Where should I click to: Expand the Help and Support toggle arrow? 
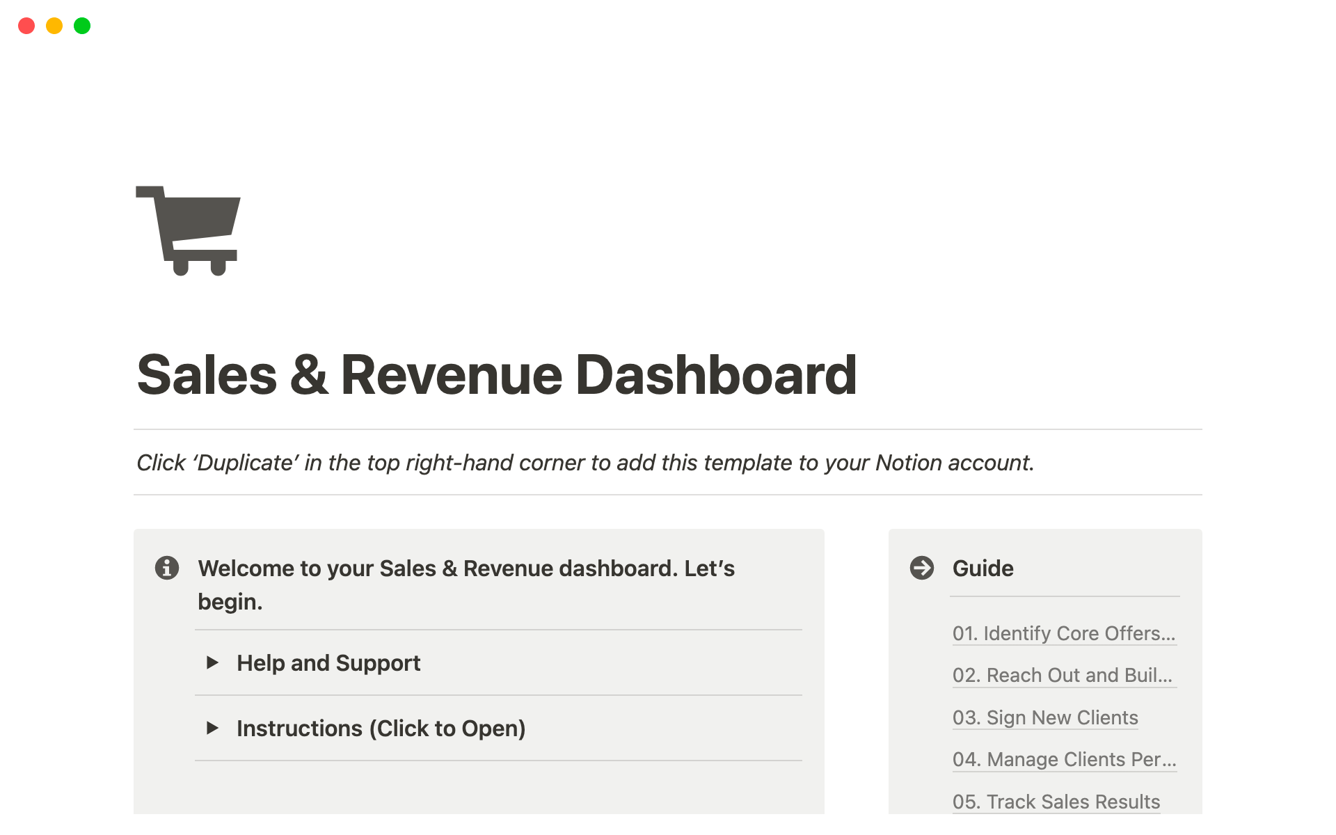[213, 662]
